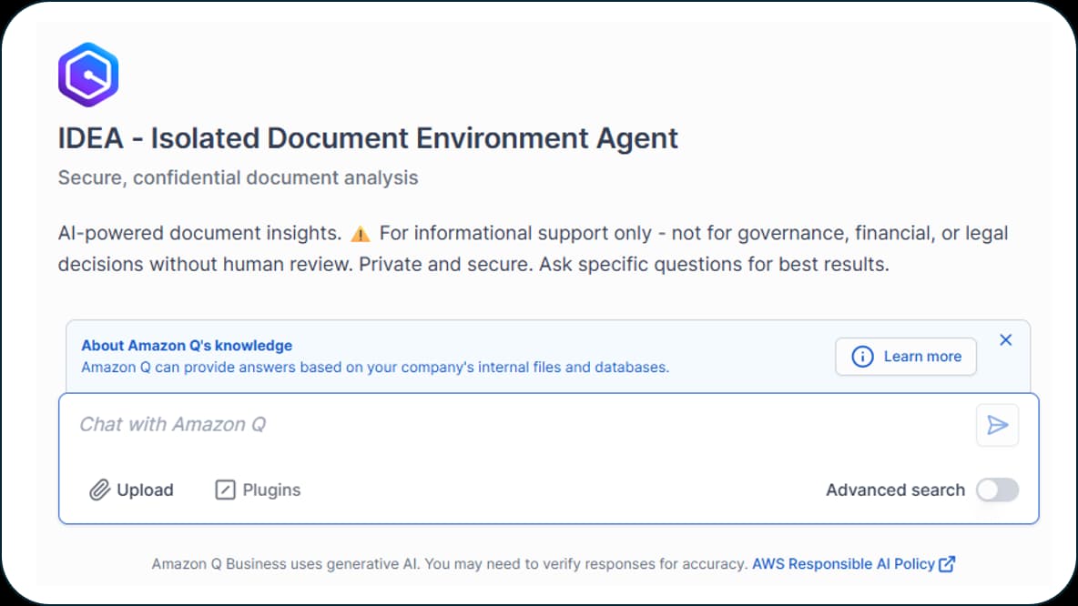The image size is (1078, 606).
Task: Dismiss the About Amazon Q's knowledge banner
Action: tap(1005, 340)
